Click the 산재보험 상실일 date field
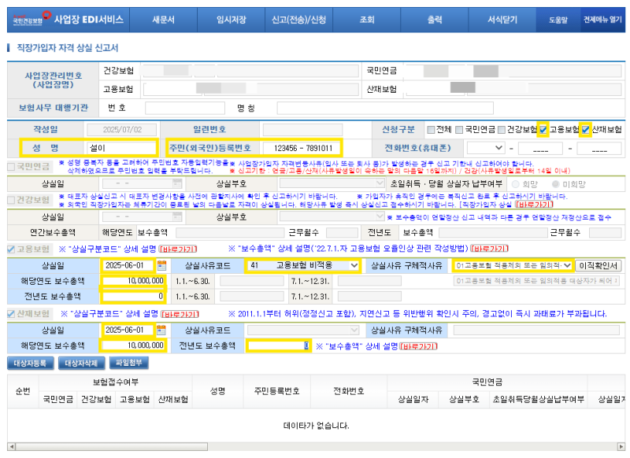The image size is (630, 458). coord(128,330)
